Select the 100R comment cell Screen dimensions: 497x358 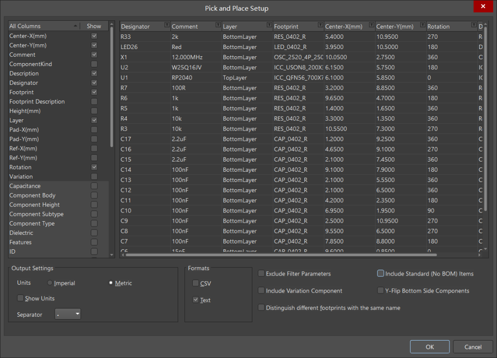[x=196, y=88]
